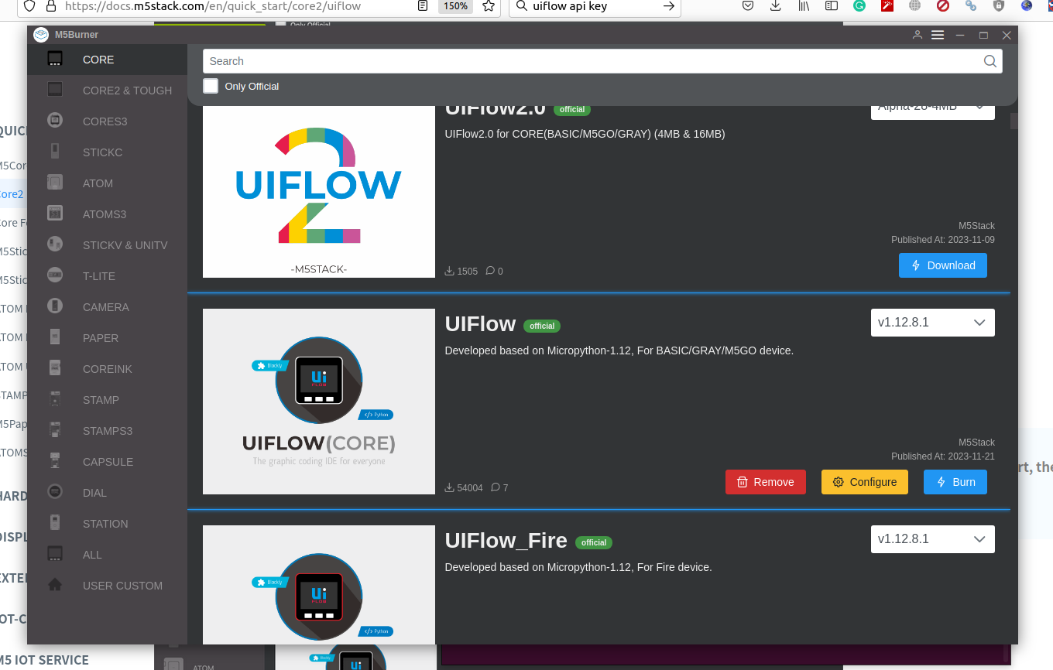The width and height of the screenshot is (1053, 670).
Task: Open the CAMERA category icon
Action: coord(55,306)
